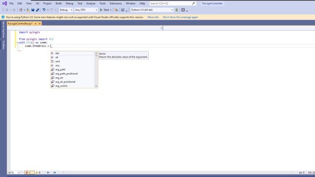Viewport: 315px width, 177px height.
Task: Open the Server Explorer side tab
Action: click(3, 29)
